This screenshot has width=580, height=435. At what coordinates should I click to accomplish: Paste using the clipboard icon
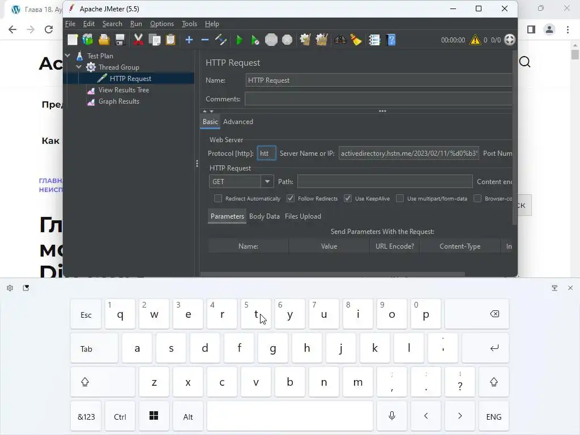click(170, 40)
